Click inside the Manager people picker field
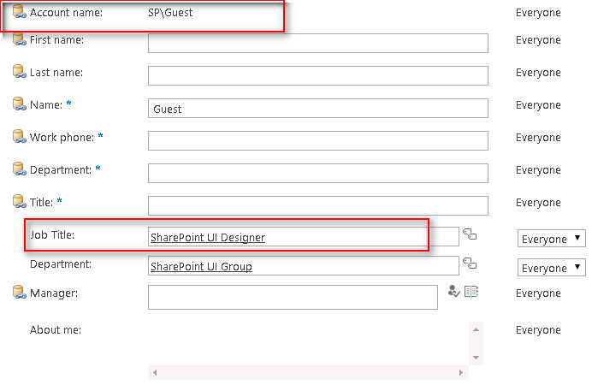592x385 pixels. pos(293,297)
